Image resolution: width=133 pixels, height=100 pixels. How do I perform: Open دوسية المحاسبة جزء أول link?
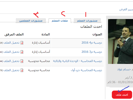tap(86, 70)
